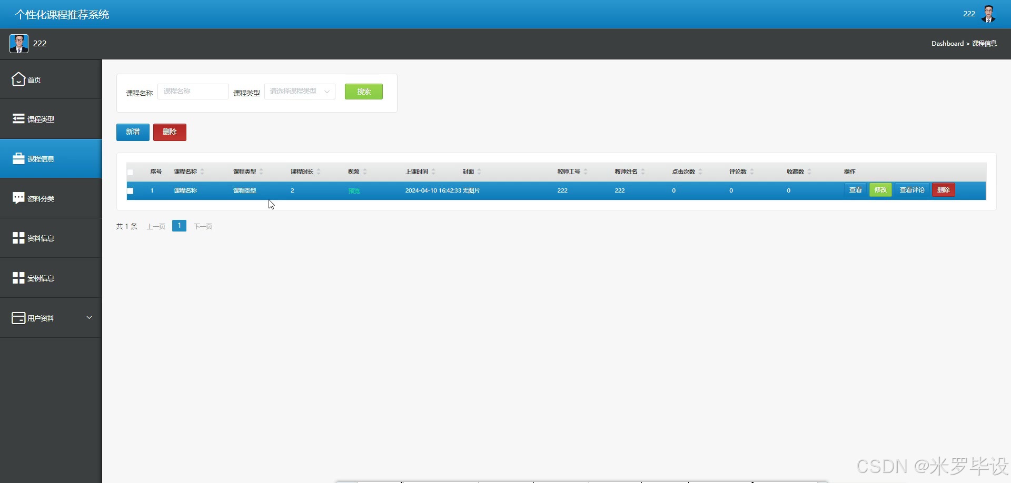Screen dimensions: 1011x483
Task: Expand the 用户资料 menu chevron
Action: [89, 317]
